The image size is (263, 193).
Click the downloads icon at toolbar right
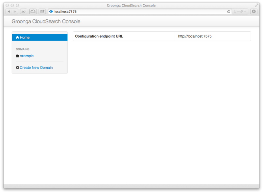pos(253,11)
